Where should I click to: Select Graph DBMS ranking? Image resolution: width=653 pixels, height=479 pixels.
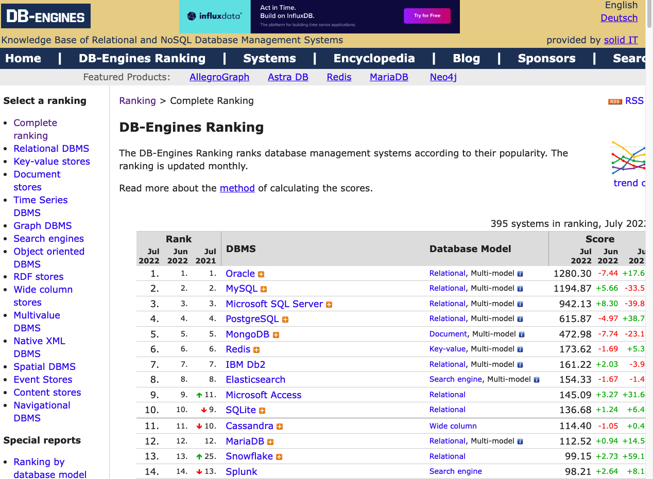43,226
